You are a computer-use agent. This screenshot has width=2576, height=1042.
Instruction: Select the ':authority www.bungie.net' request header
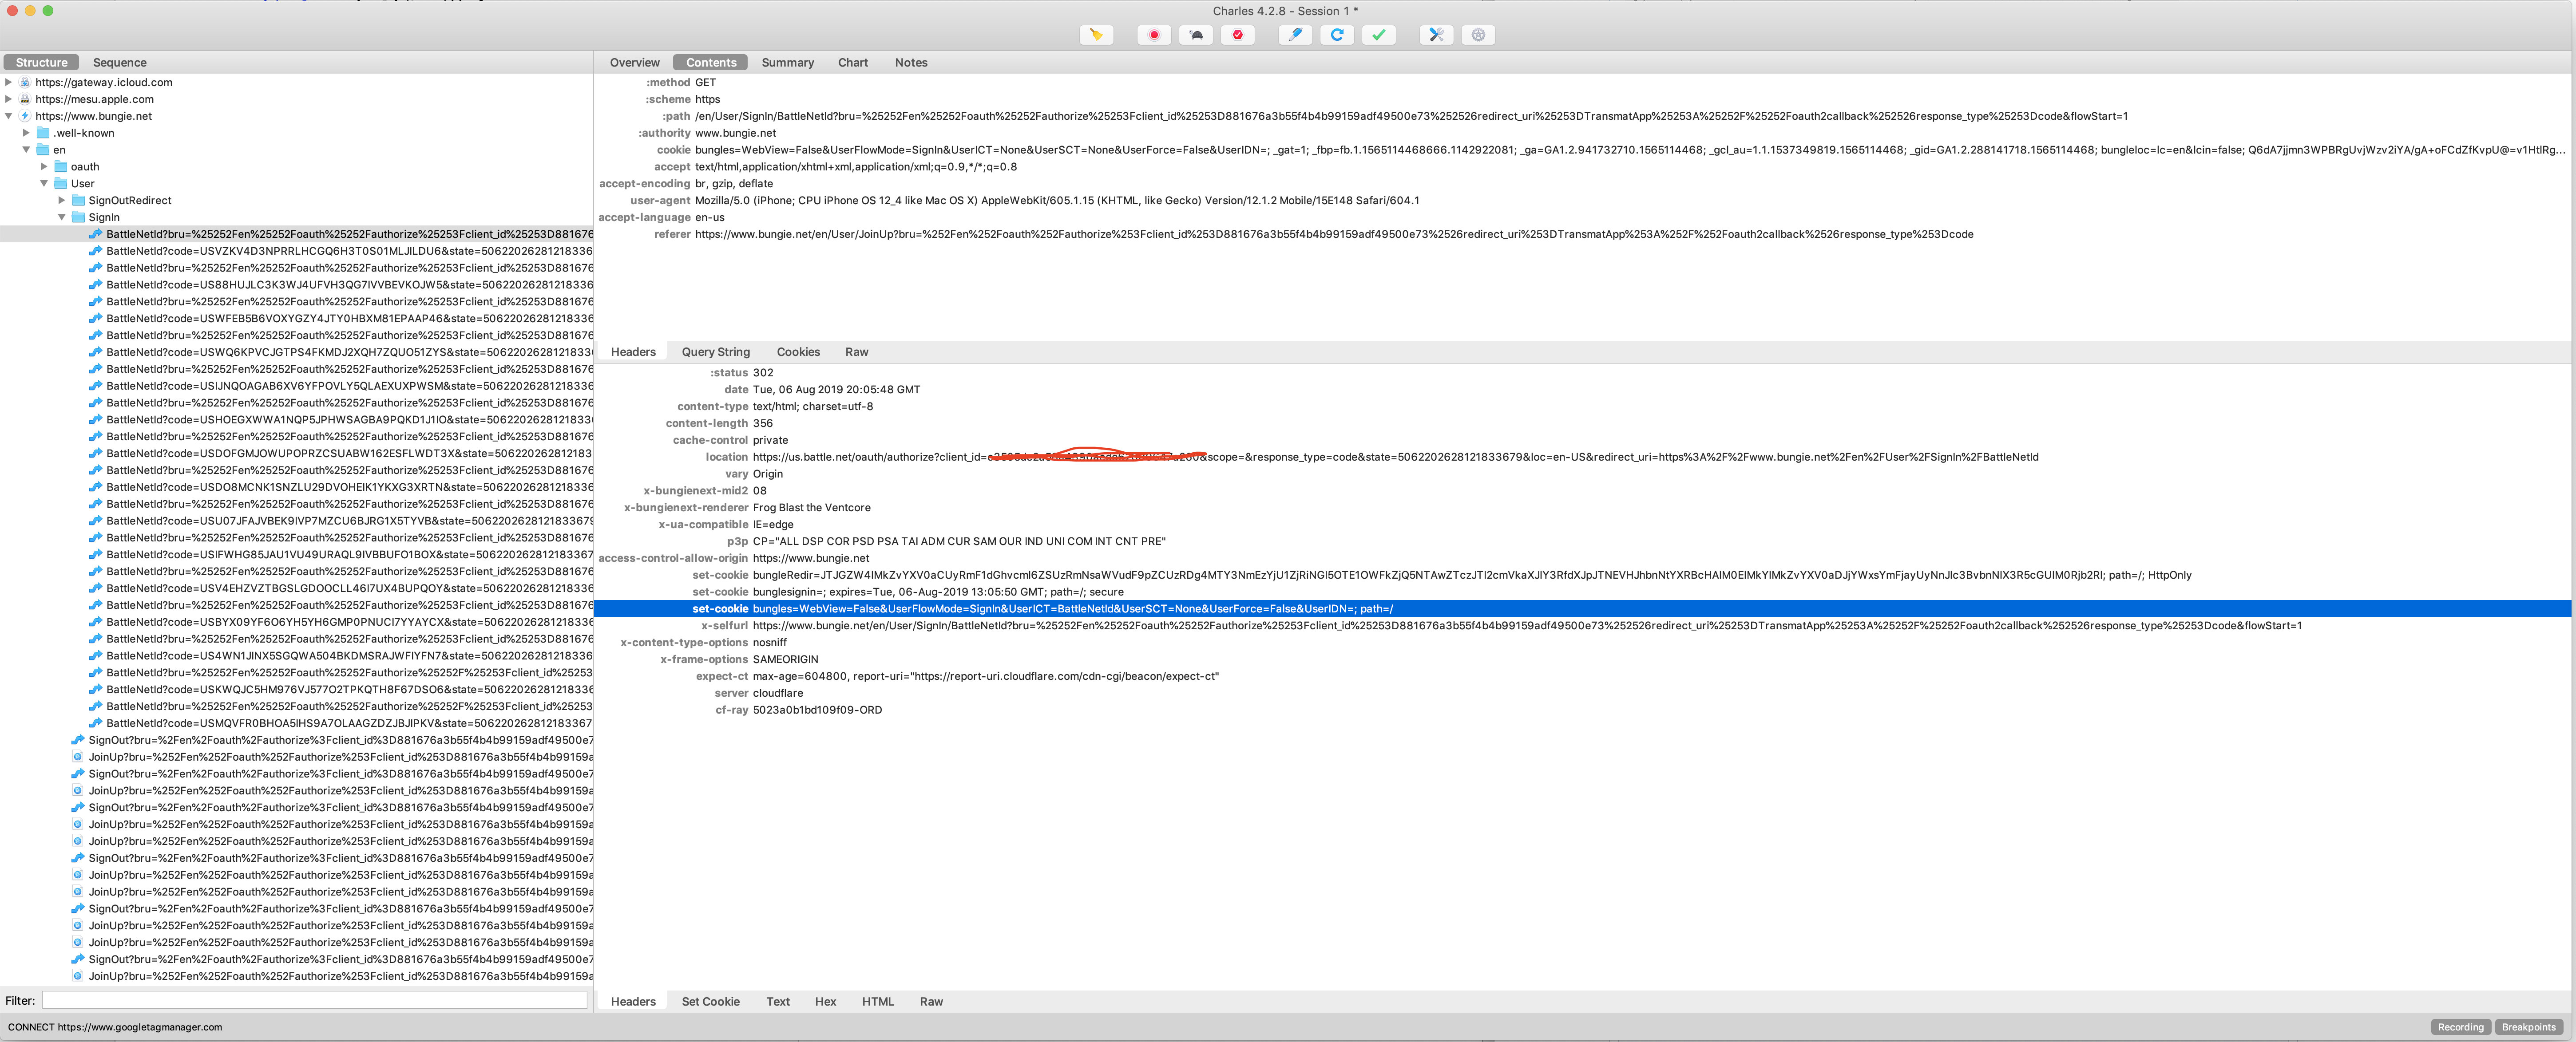point(1582,133)
